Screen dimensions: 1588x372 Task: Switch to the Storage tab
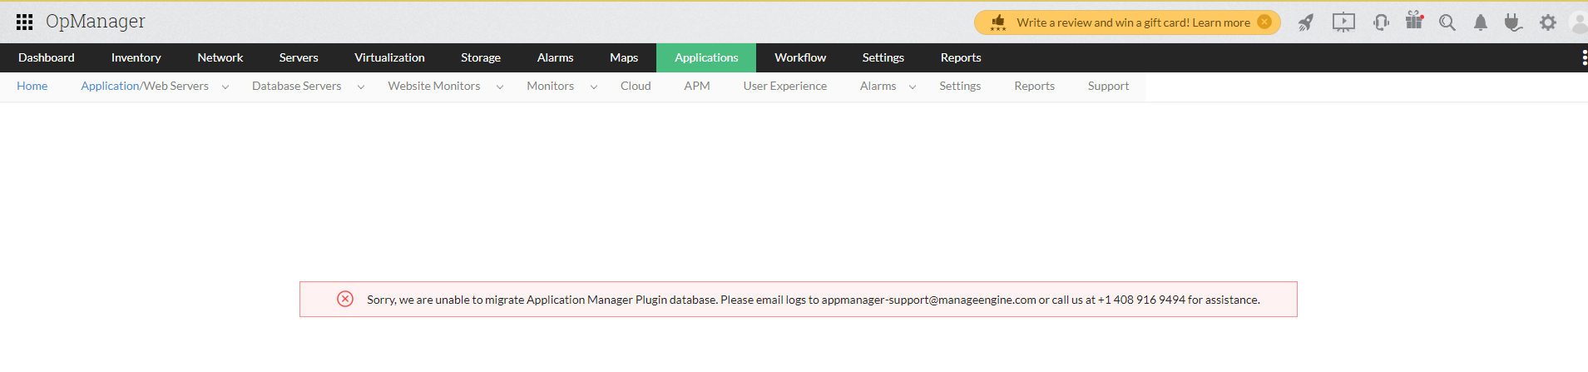tap(481, 57)
